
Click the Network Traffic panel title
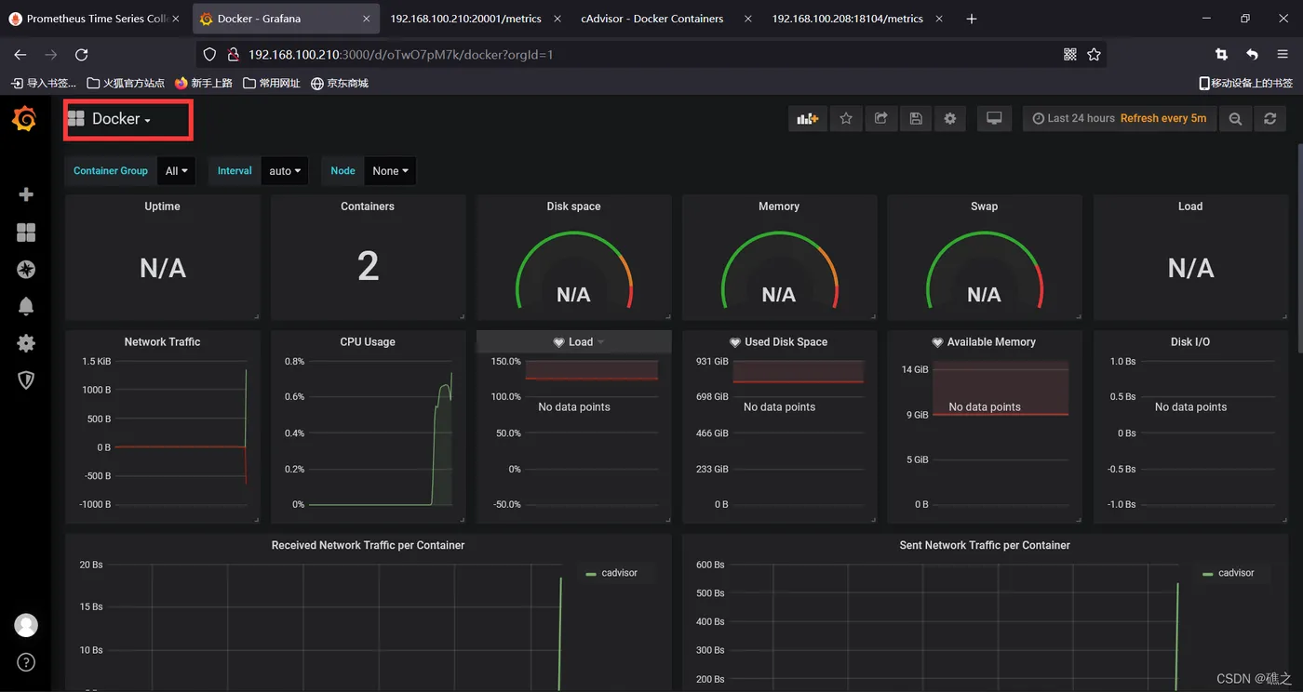click(162, 342)
